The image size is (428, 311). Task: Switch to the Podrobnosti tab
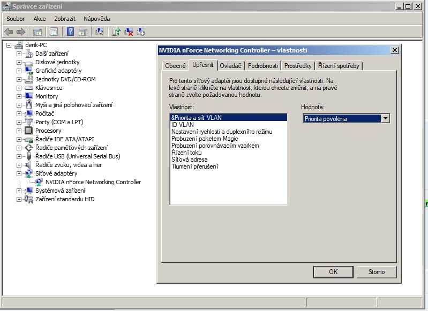tap(262, 66)
